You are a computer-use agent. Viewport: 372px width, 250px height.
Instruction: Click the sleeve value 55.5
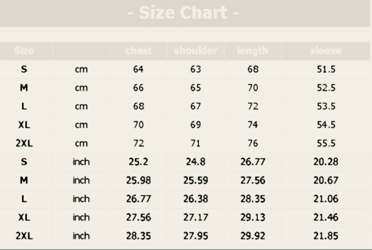(x=326, y=143)
